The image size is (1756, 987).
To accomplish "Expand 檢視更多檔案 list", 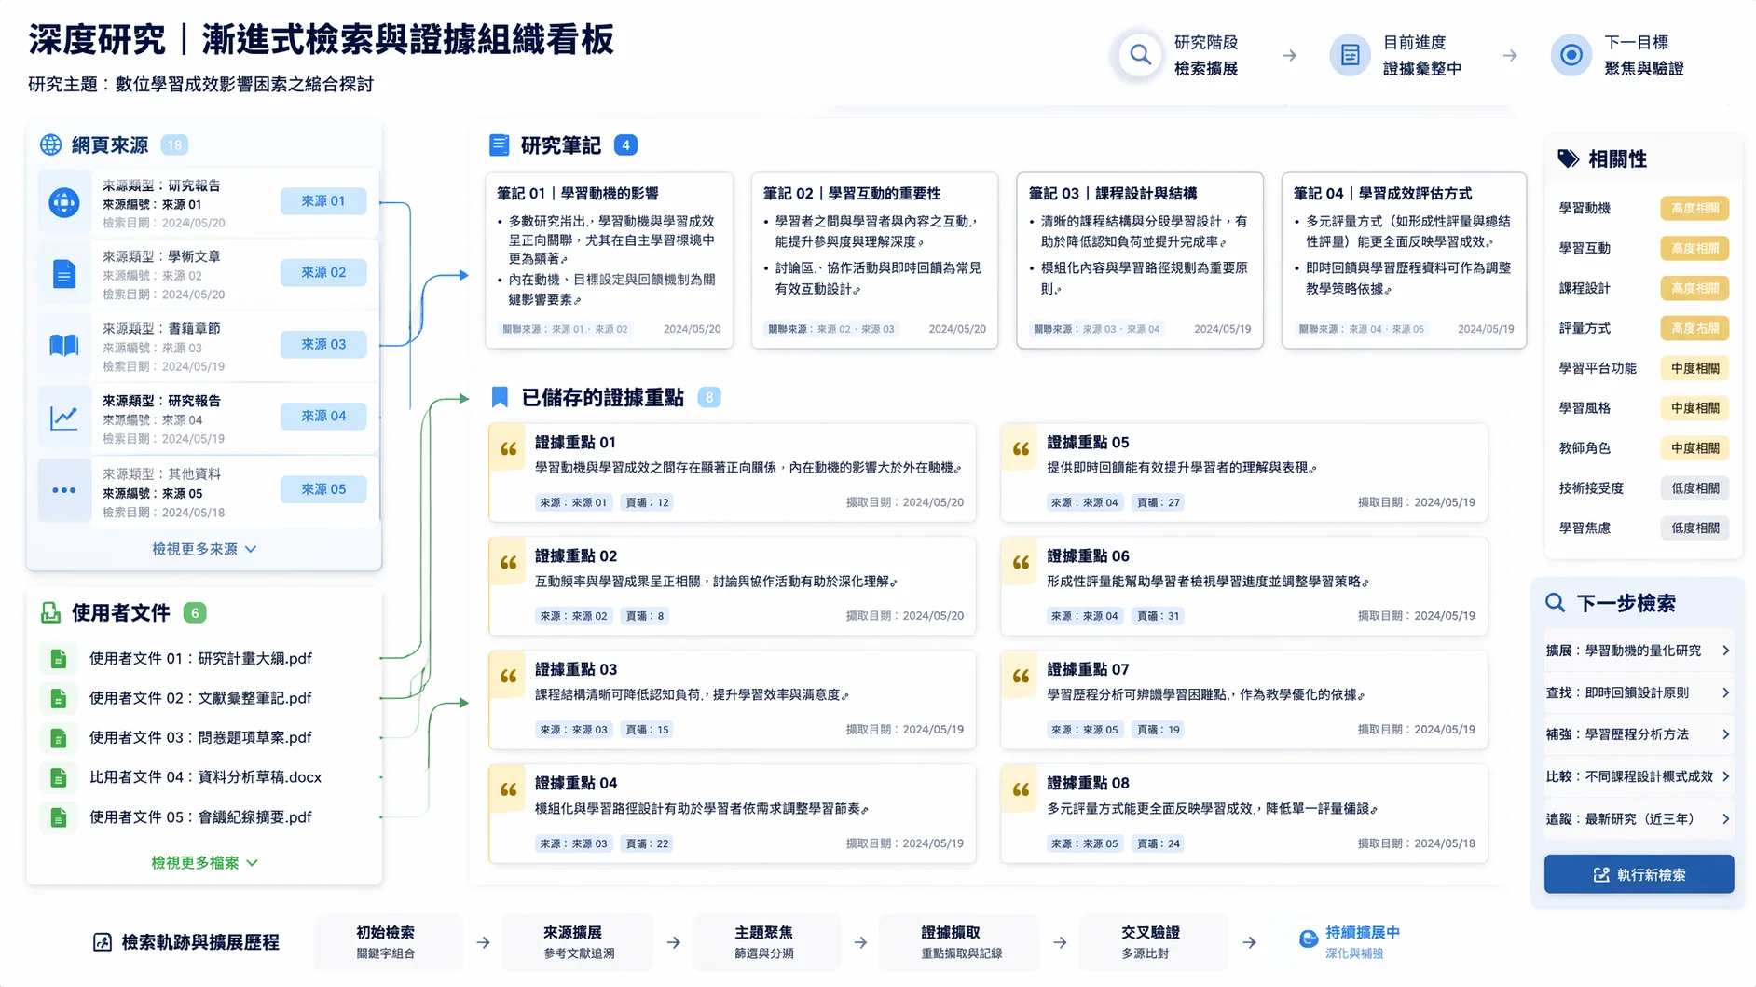I will click(x=204, y=863).
